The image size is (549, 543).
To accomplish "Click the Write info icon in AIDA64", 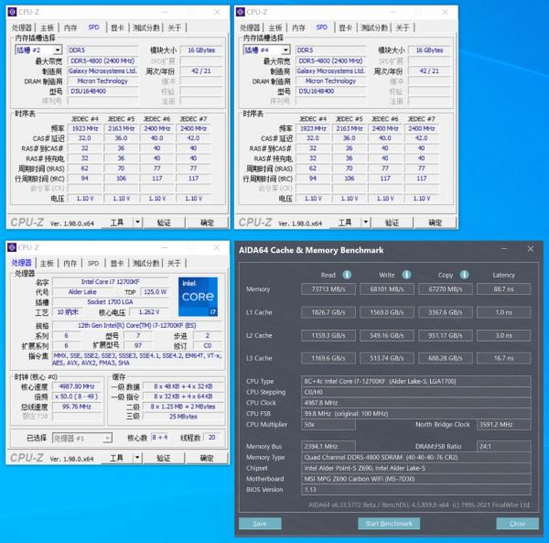I will tap(406, 275).
